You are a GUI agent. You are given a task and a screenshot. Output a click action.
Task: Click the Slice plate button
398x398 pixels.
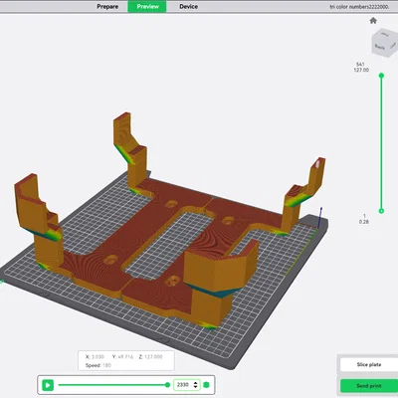(369, 364)
